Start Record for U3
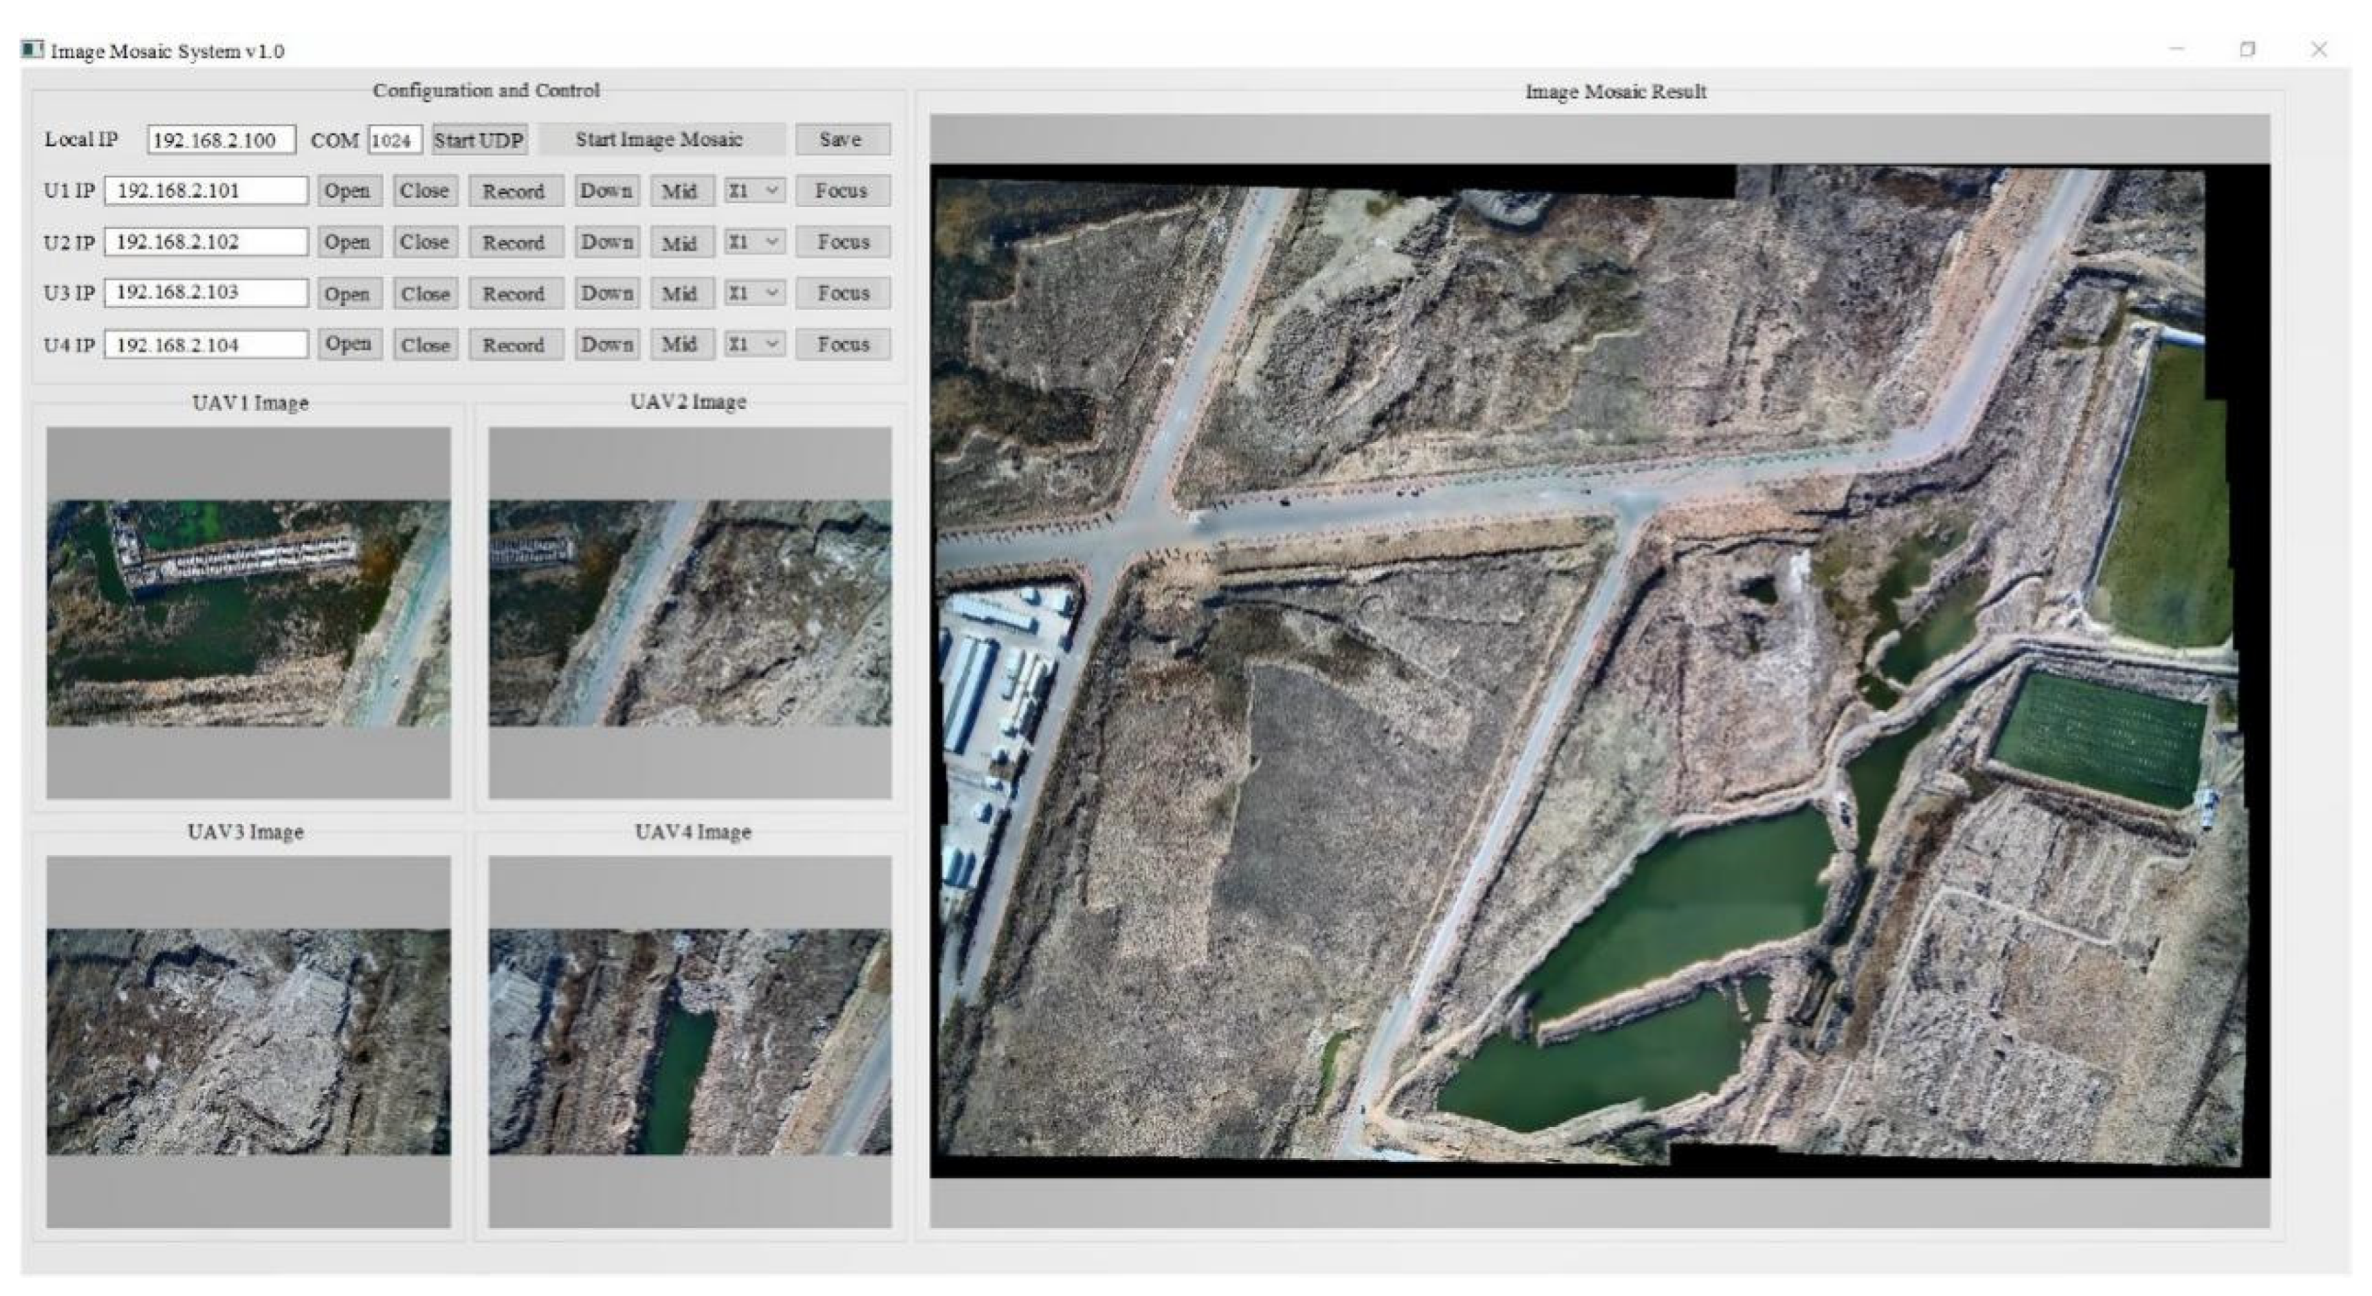The height and width of the screenshot is (1296, 2372). coord(514,293)
